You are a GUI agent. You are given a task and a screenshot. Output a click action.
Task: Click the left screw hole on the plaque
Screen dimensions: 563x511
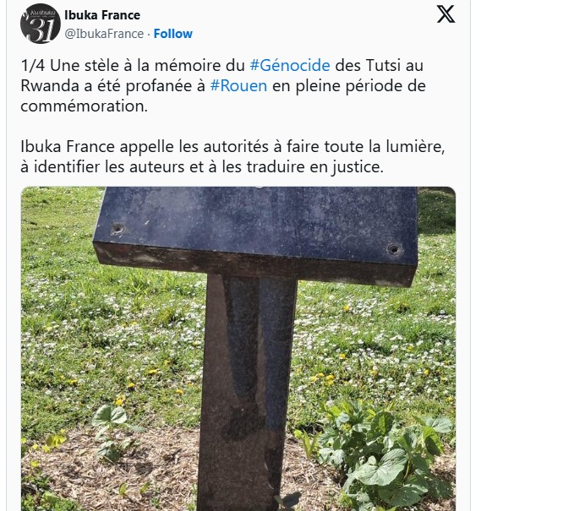pos(117,229)
